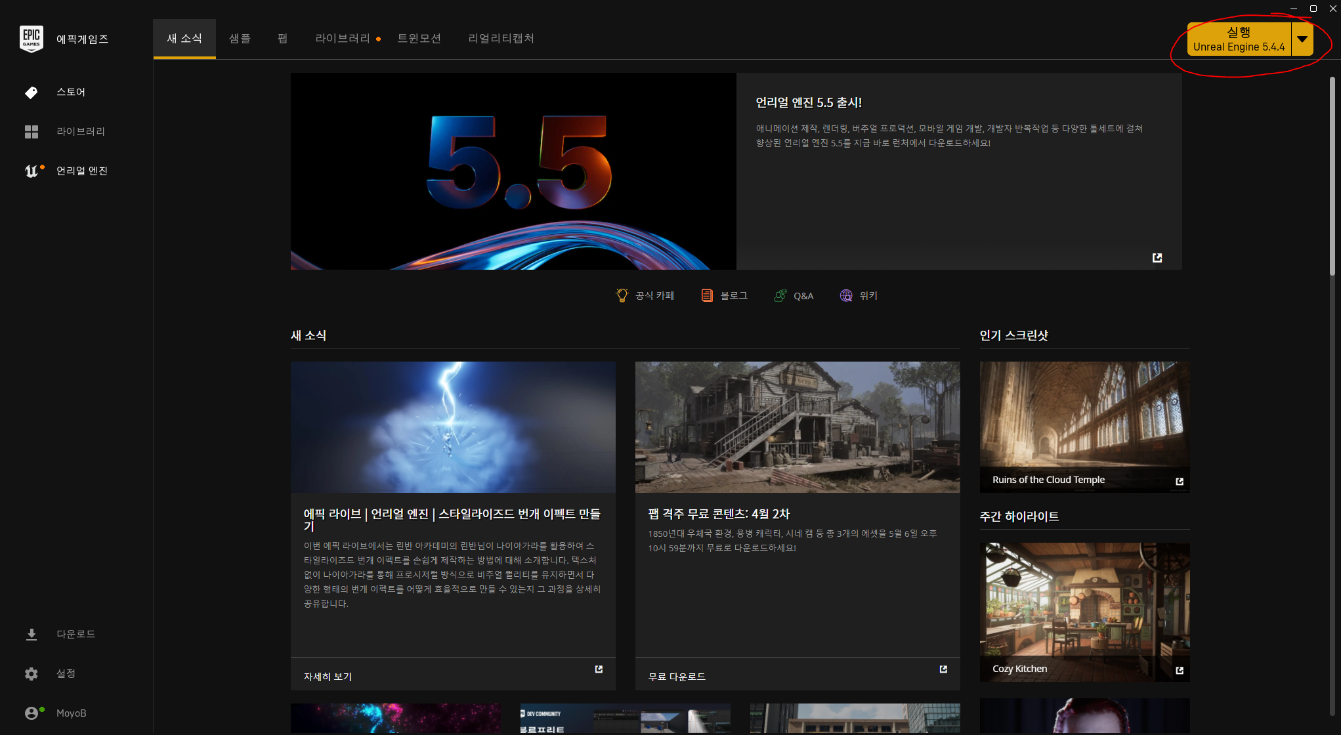Open the 리얼리티캡처 tab
The image size is (1341, 735).
pos(501,38)
